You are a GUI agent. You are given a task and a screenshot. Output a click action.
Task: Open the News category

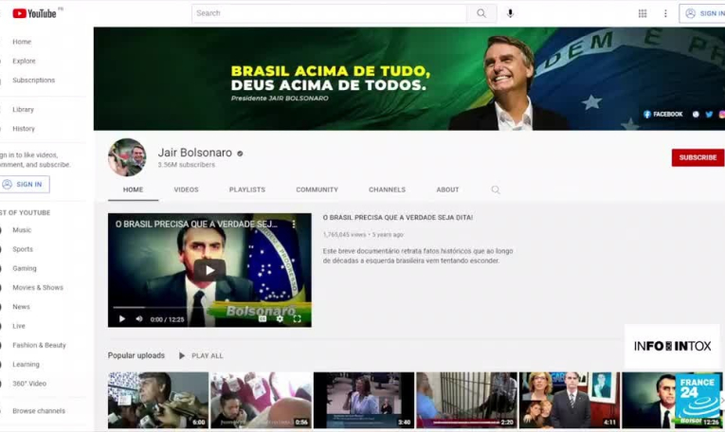pos(21,307)
